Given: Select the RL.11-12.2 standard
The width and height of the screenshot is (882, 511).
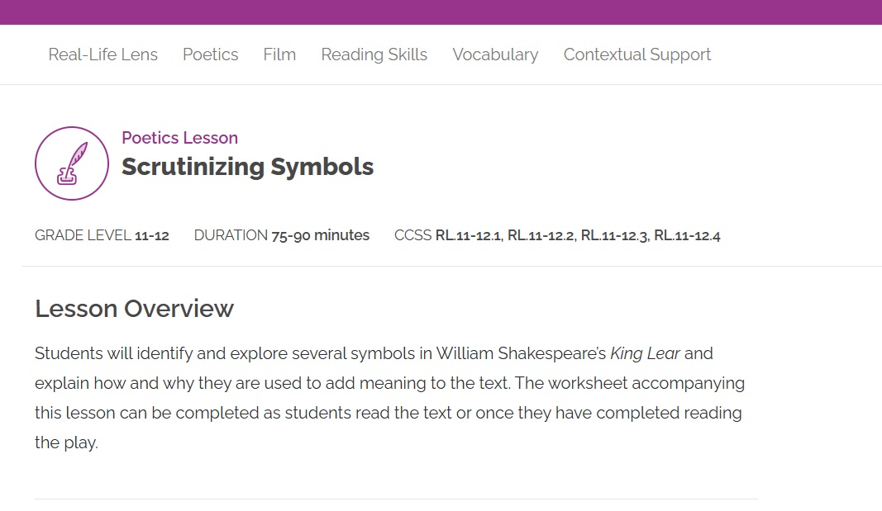Looking at the screenshot, I should point(541,236).
